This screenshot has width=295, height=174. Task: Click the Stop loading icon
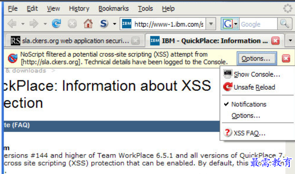coord(72,24)
